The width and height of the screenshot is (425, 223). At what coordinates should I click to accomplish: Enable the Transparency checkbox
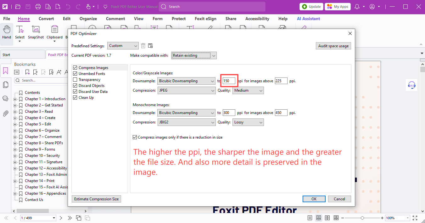click(x=75, y=80)
